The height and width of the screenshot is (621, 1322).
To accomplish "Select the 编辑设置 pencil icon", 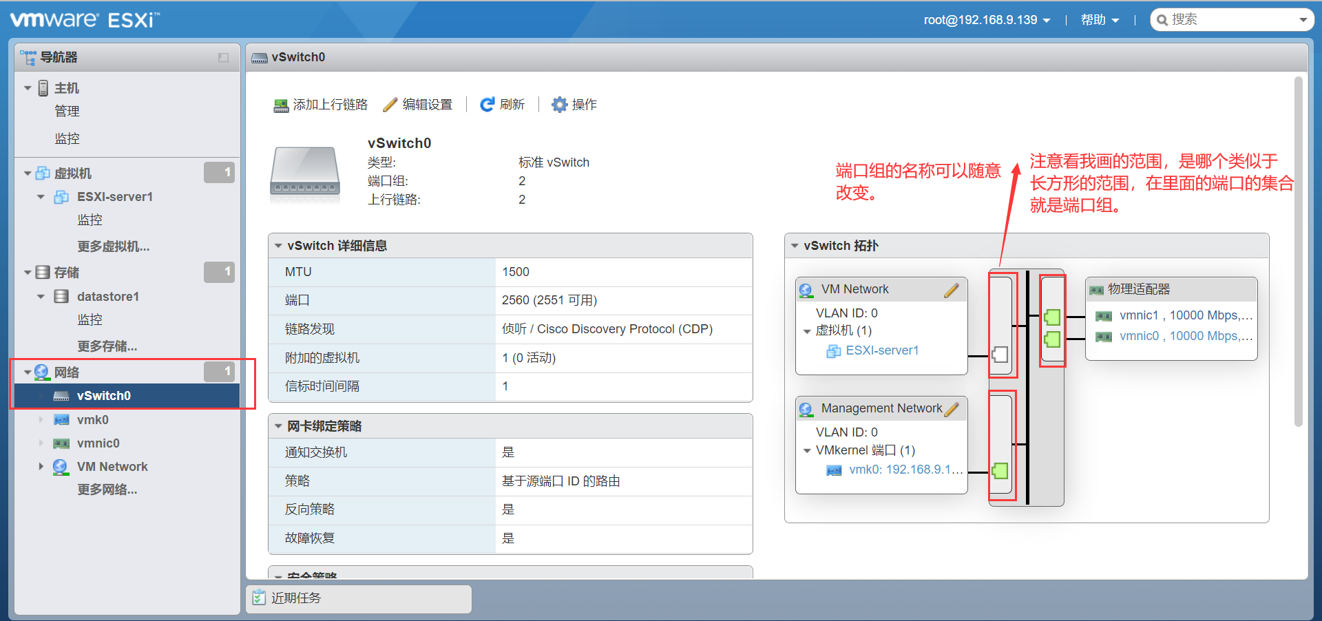I will (390, 105).
